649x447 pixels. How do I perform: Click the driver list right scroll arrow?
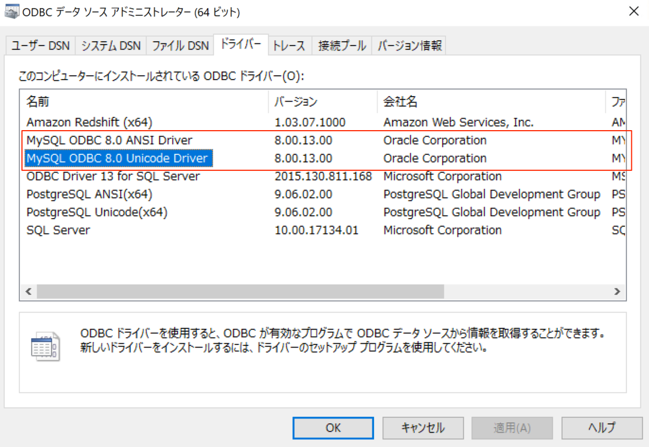[x=617, y=291]
